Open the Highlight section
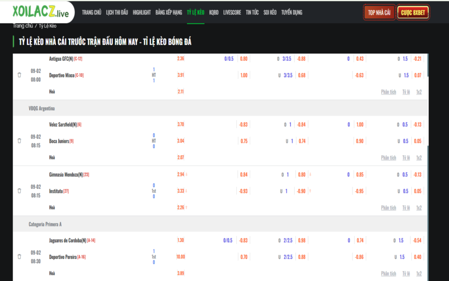Image resolution: width=449 pixels, height=281 pixels. point(142,12)
